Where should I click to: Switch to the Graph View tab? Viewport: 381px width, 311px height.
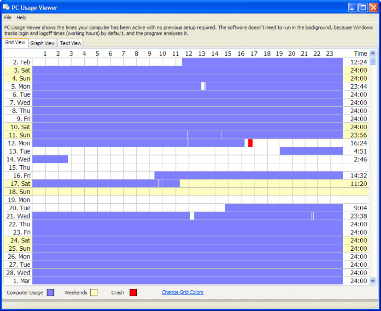tap(42, 43)
